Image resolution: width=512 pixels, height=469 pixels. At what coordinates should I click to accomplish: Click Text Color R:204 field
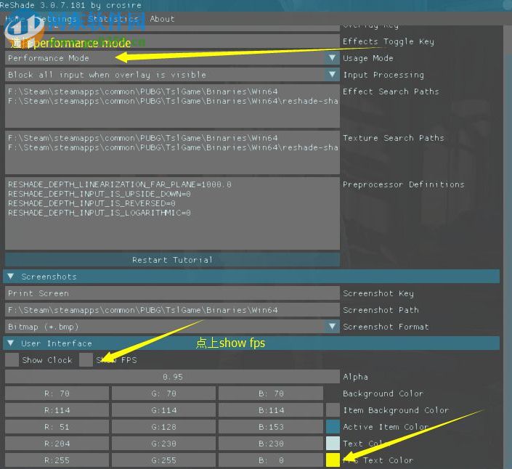(x=57, y=443)
